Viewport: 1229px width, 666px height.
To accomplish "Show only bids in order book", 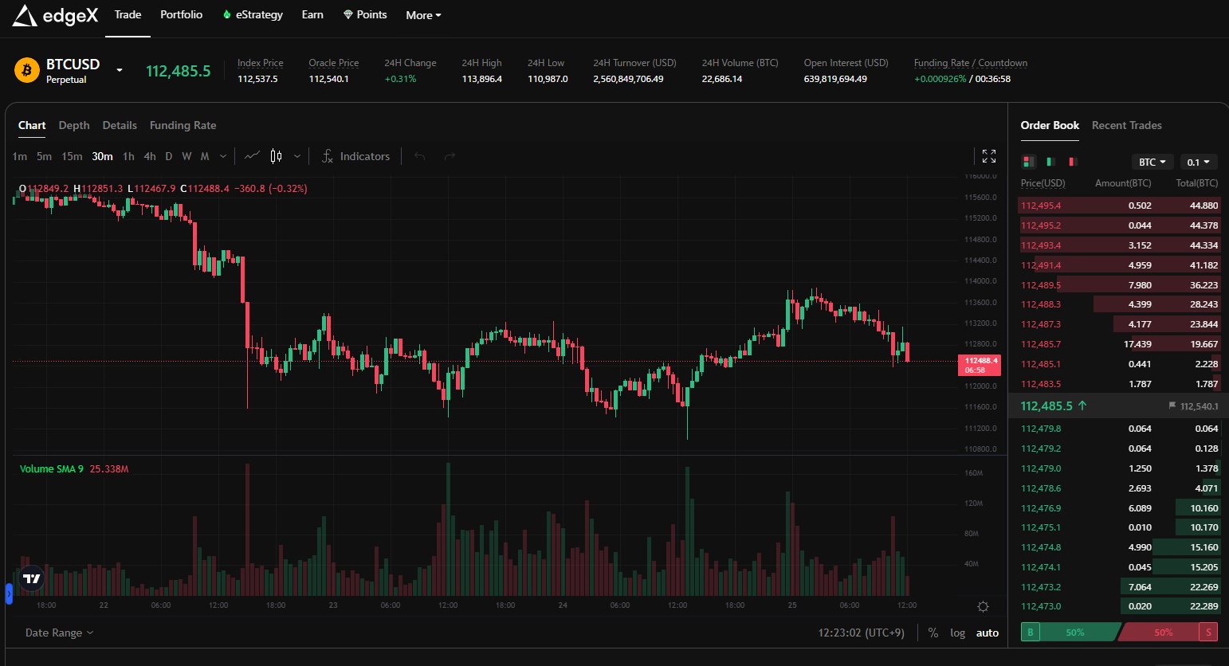I will (x=1050, y=162).
